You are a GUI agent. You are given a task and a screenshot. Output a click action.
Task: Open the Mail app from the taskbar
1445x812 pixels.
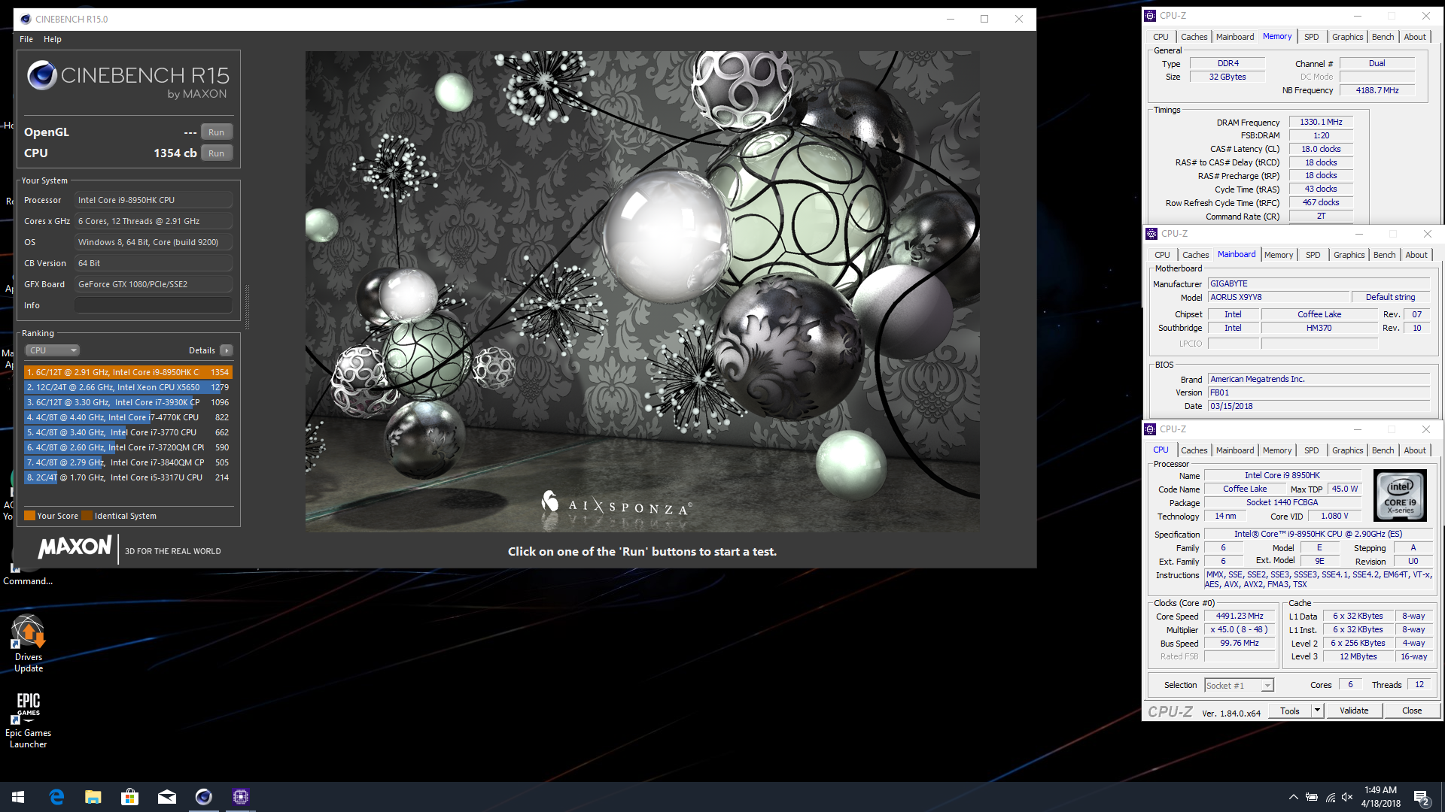click(x=167, y=797)
